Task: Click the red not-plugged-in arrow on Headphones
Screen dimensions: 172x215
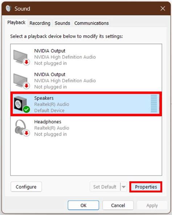Action: [26, 133]
